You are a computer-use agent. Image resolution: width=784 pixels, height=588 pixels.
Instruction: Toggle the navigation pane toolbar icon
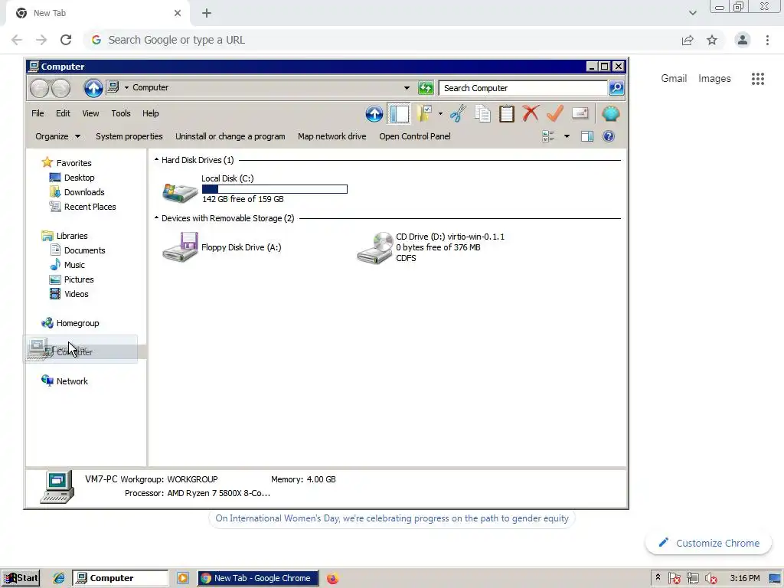tap(399, 114)
